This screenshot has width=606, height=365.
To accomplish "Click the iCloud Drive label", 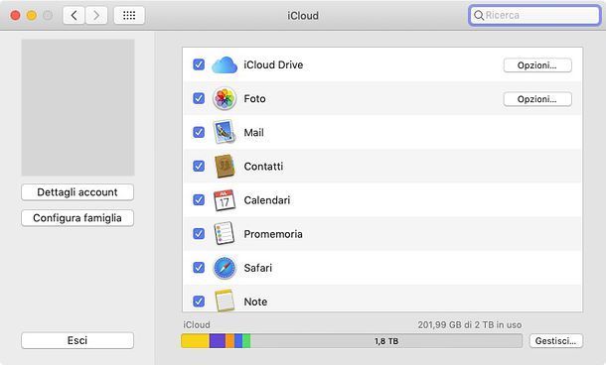I will pyautogui.click(x=273, y=64).
